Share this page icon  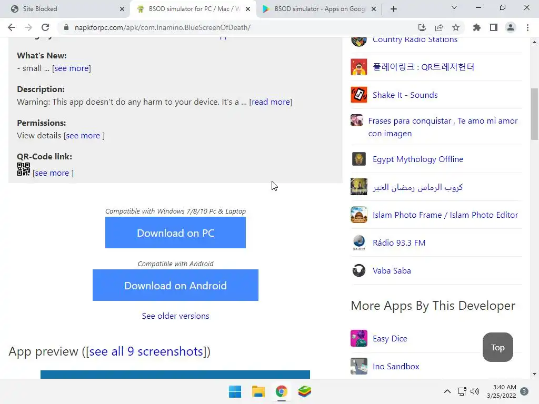coord(439,27)
